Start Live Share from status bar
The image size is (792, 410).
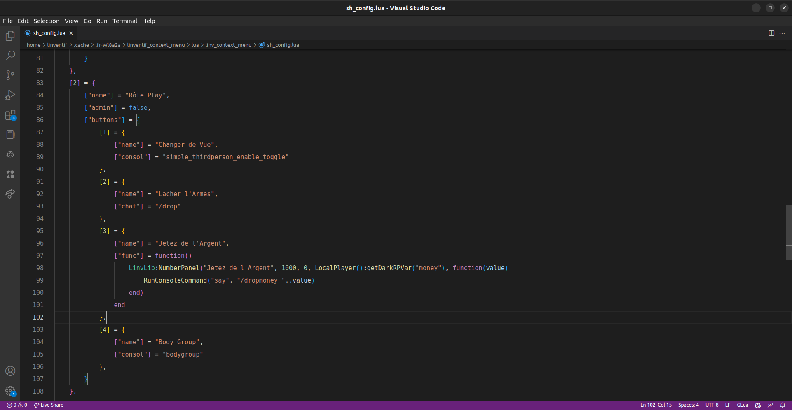tap(49, 405)
